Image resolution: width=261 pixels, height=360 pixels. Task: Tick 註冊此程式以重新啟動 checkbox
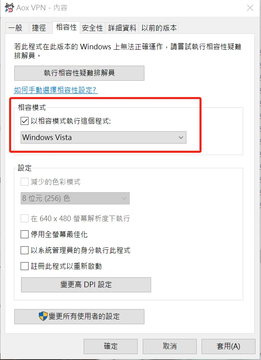[25, 266]
